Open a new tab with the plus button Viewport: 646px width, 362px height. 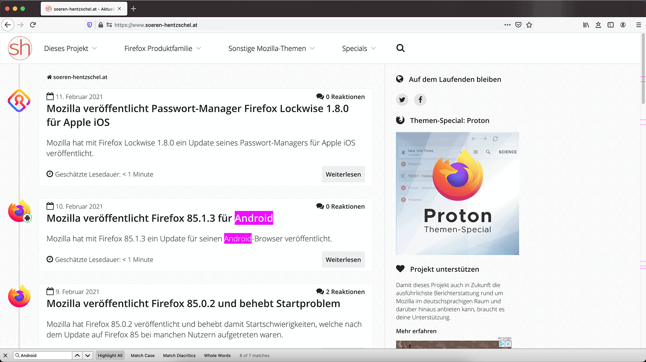coord(133,9)
